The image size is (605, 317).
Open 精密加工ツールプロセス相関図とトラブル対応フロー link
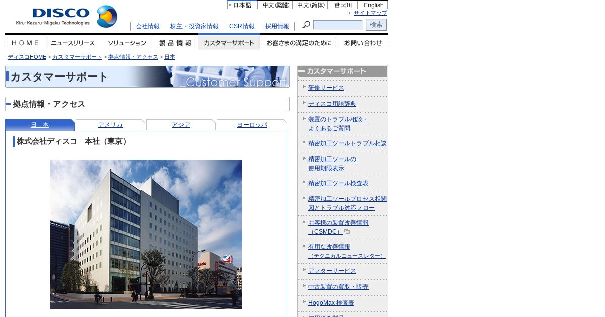347,203
